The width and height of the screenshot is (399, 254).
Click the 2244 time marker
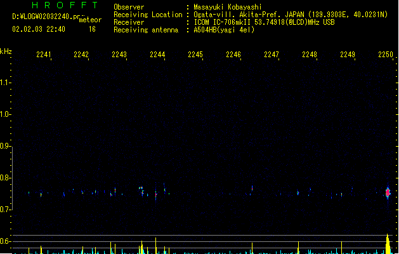coord(157,55)
